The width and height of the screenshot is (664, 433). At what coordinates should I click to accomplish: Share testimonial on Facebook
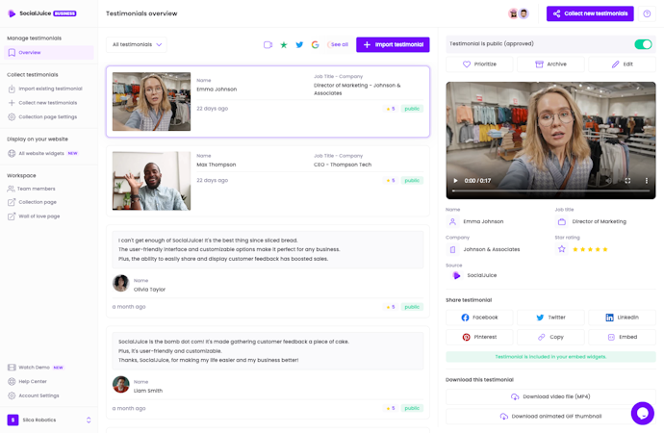point(479,318)
